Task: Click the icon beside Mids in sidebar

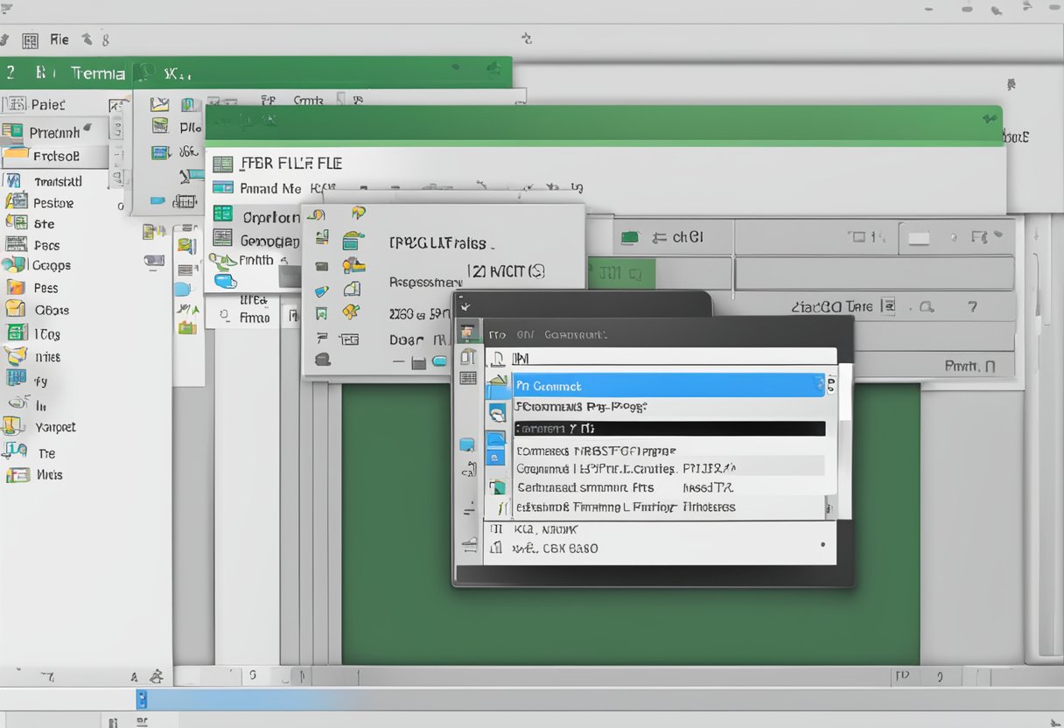Action: click(17, 475)
